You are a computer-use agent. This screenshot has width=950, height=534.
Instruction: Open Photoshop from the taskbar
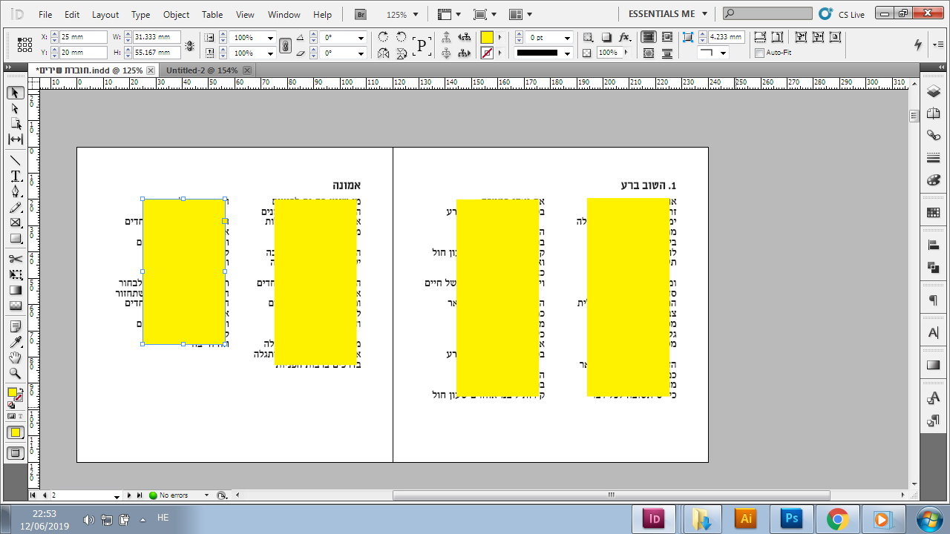click(x=793, y=518)
